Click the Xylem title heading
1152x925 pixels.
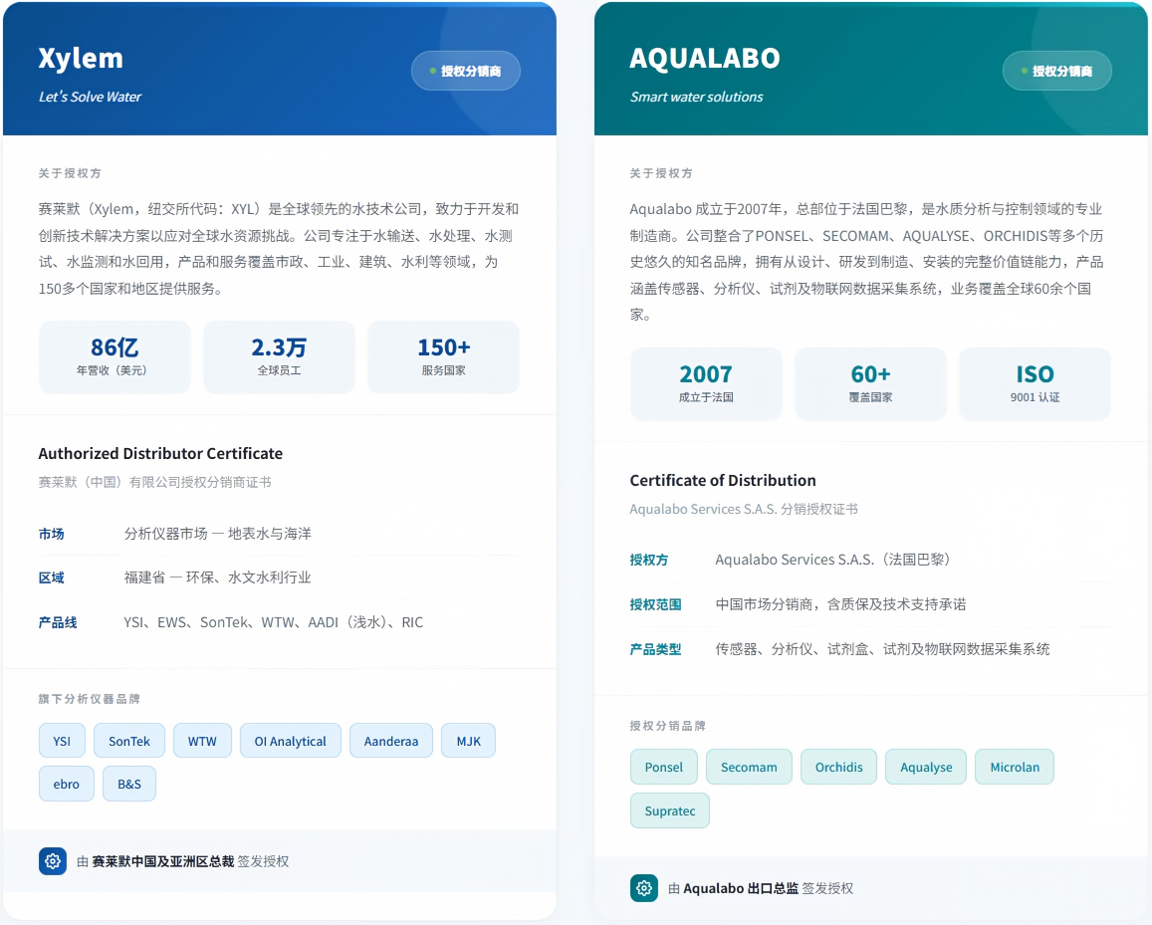[x=81, y=58]
